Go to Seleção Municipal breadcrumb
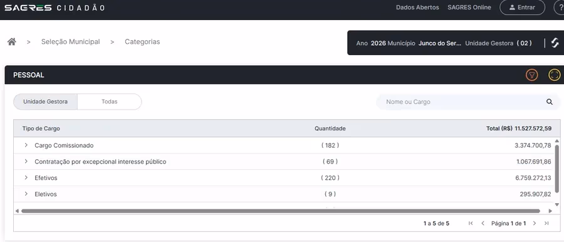The width and height of the screenshot is (564, 242). coord(70,42)
